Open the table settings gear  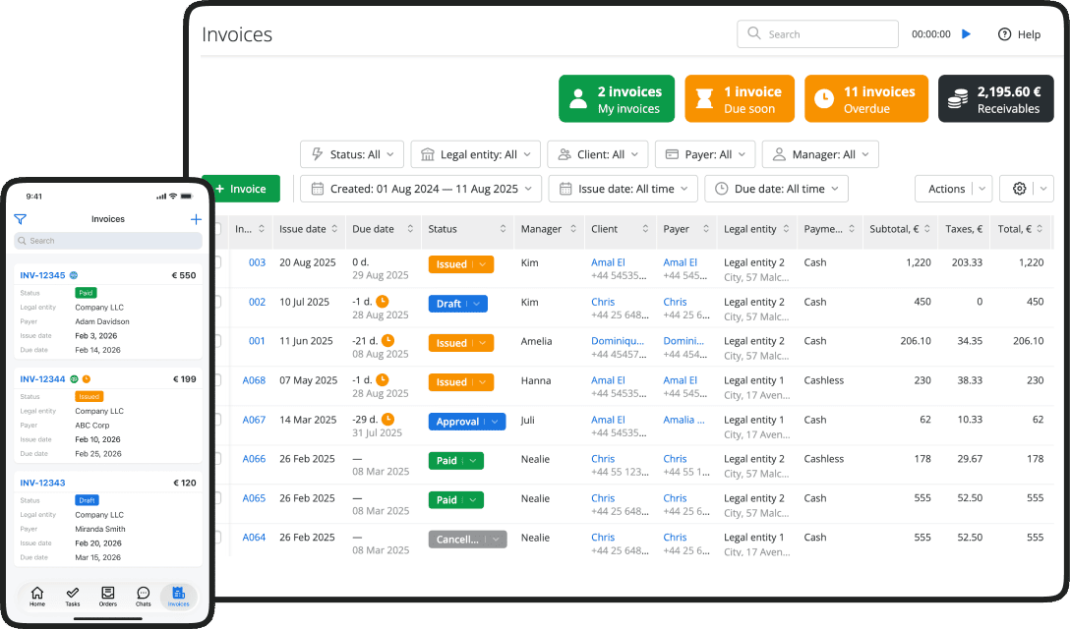pos(1019,188)
